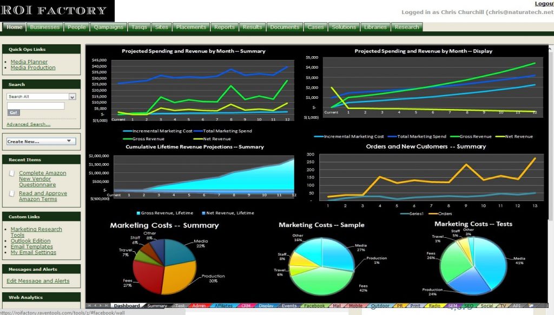
Task: Open the Media Planner link
Action: click(x=29, y=62)
